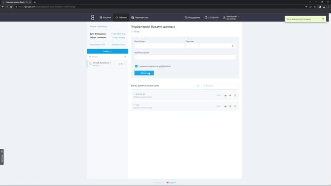The width and height of the screenshot is (331, 186).
Task: Open Cloud database 1 options menu dots
Action: click(125, 64)
